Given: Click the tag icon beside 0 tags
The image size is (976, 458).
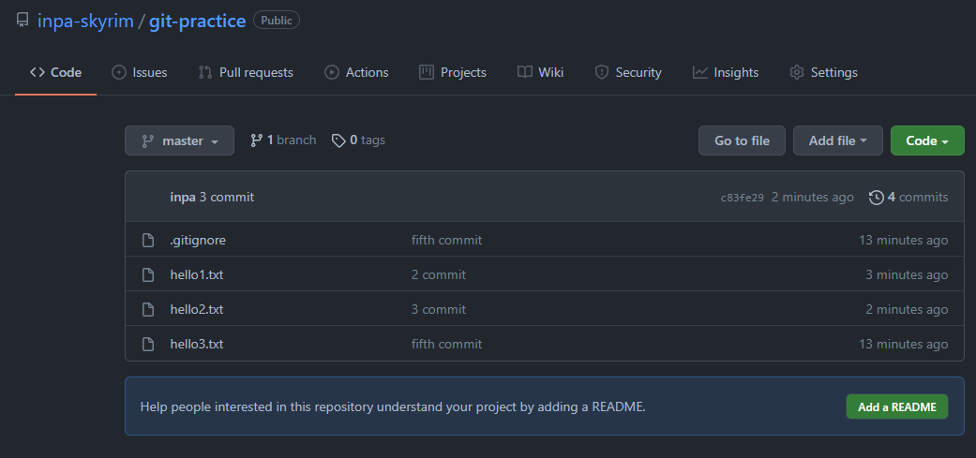Looking at the screenshot, I should [x=338, y=141].
